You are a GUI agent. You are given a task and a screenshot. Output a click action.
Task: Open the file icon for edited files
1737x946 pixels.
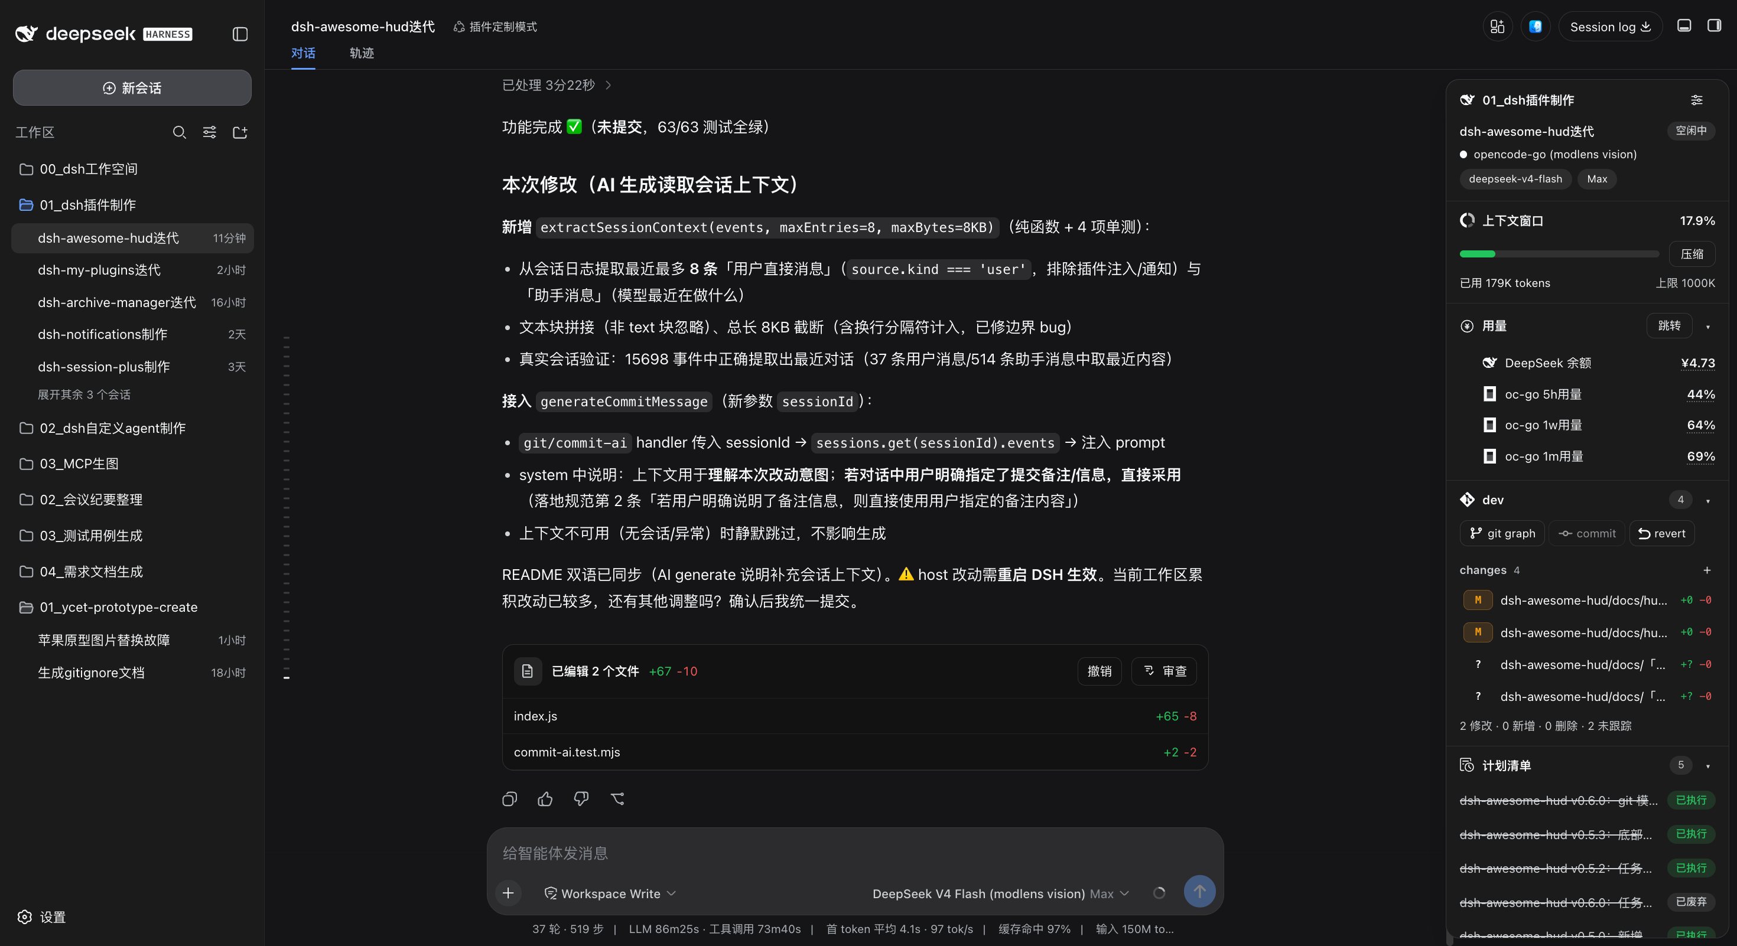(x=528, y=671)
